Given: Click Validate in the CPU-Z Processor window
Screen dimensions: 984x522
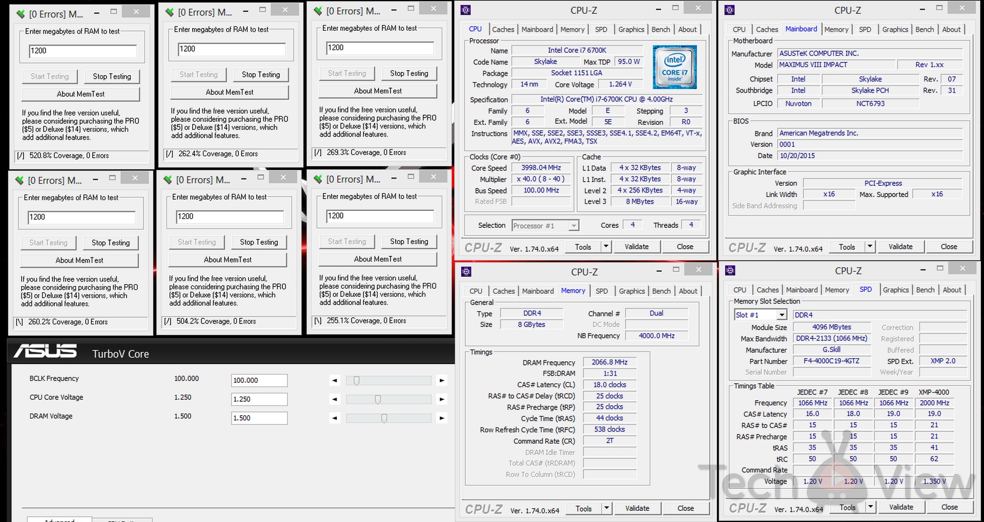Looking at the screenshot, I should 637,247.
